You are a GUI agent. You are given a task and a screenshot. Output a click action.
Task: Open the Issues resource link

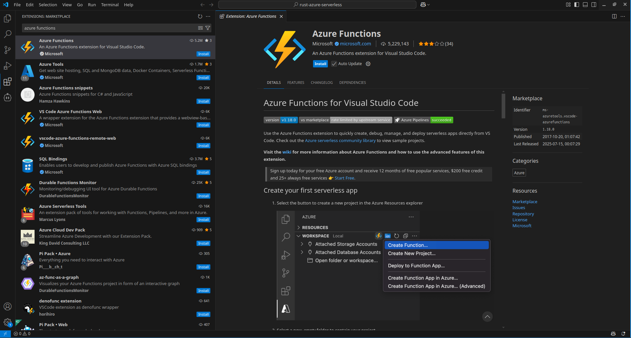click(x=518, y=207)
